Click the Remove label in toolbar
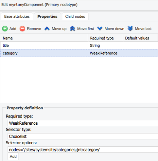 (x=34, y=28)
